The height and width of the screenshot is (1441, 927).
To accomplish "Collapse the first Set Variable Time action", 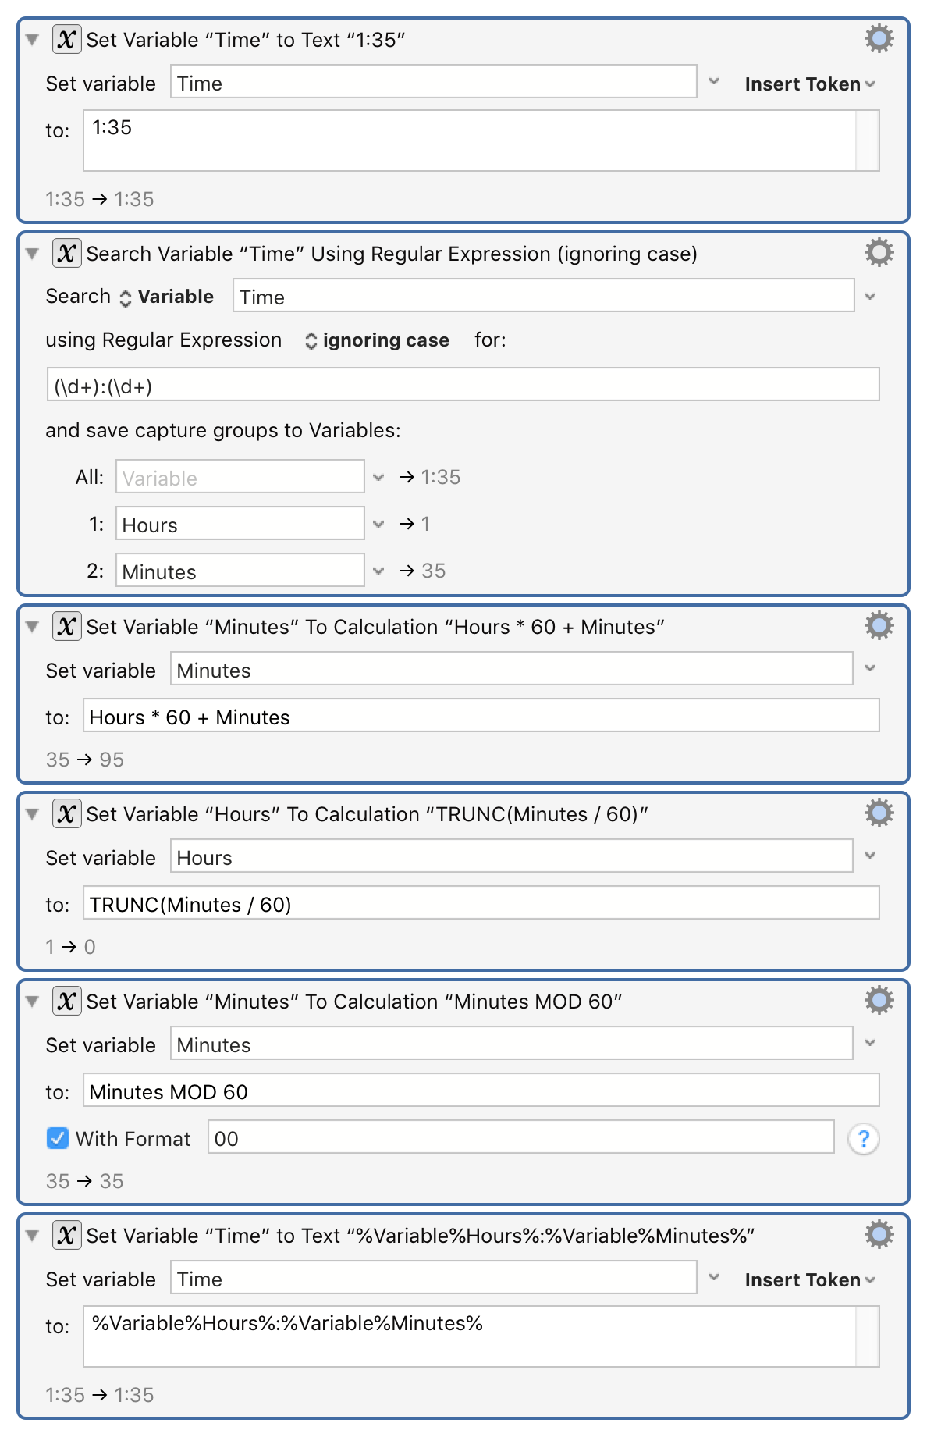I will 32,39.
